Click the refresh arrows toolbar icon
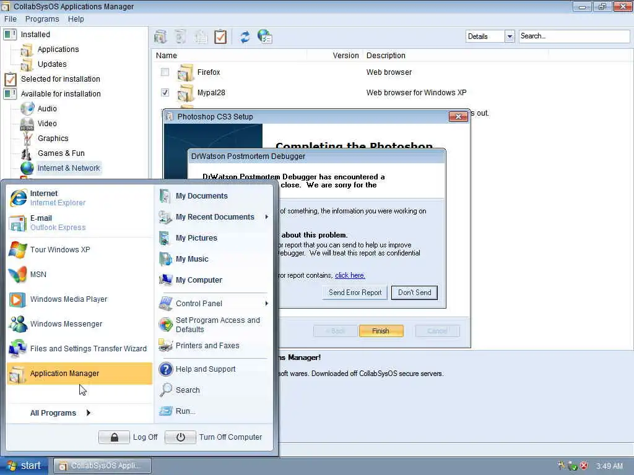Screen dimensions: 634x475 (x=245, y=36)
